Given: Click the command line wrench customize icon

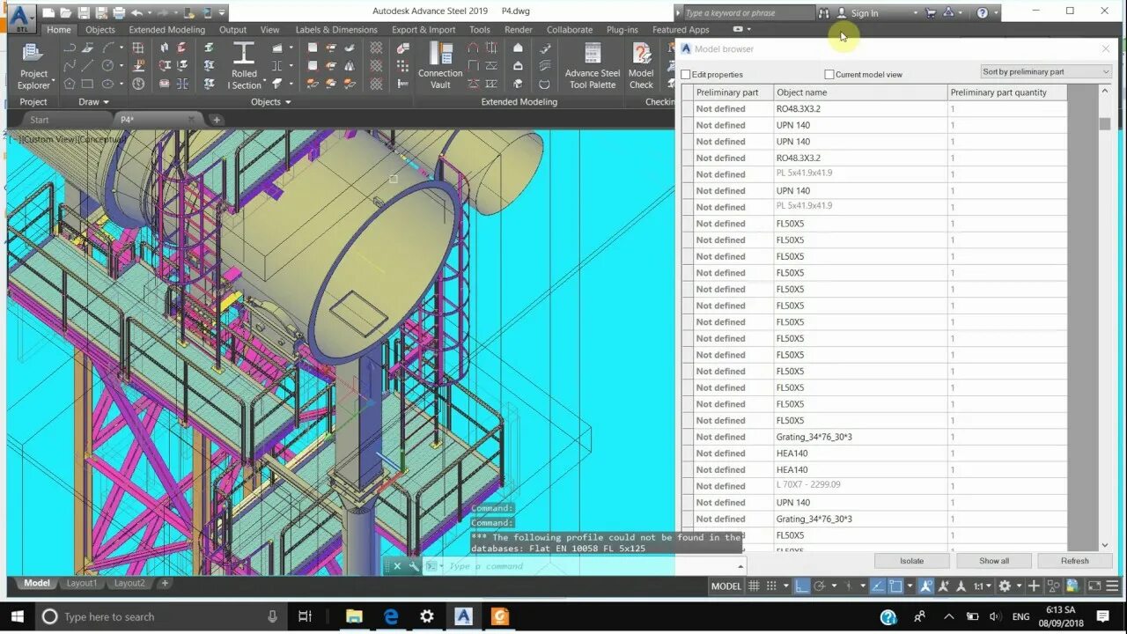Looking at the screenshot, I should click(x=413, y=566).
